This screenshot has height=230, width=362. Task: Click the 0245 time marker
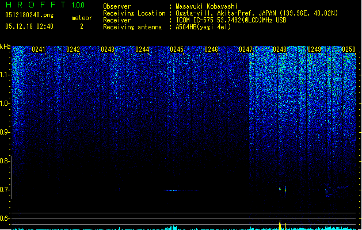(177, 49)
